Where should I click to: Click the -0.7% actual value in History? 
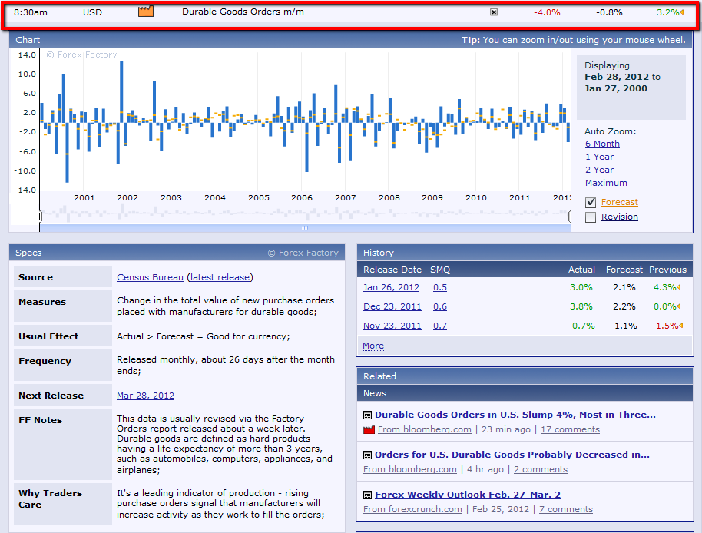coord(581,326)
